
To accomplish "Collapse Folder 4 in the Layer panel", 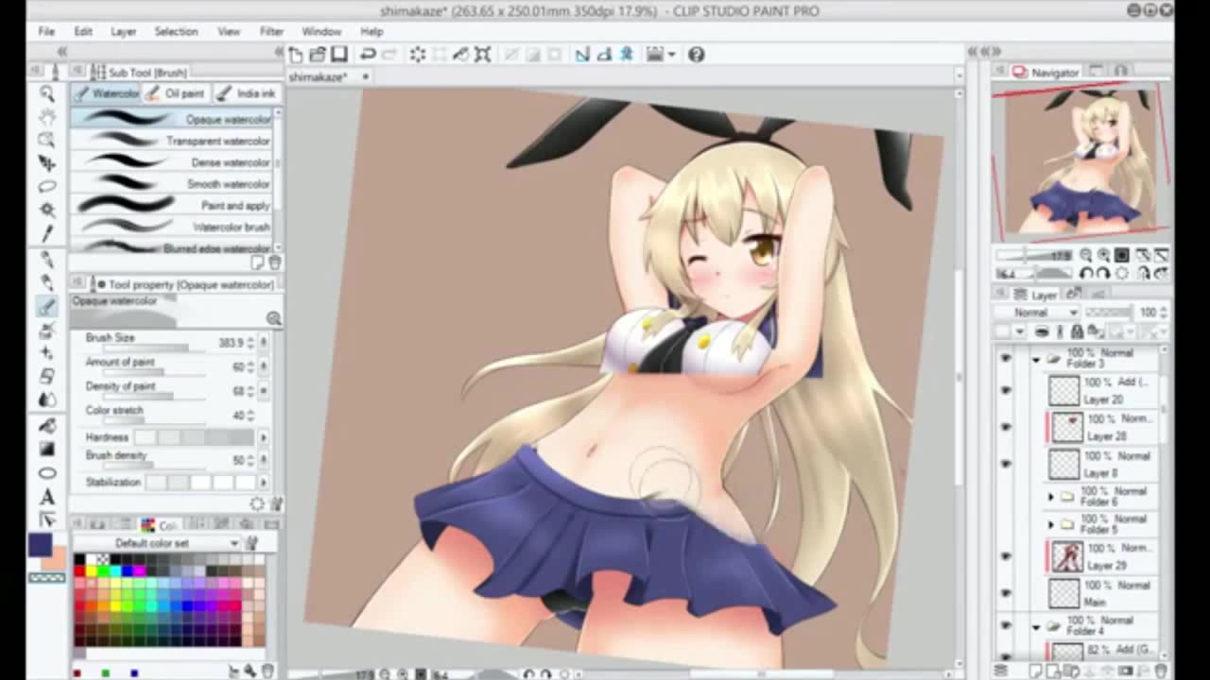I will click(1036, 626).
